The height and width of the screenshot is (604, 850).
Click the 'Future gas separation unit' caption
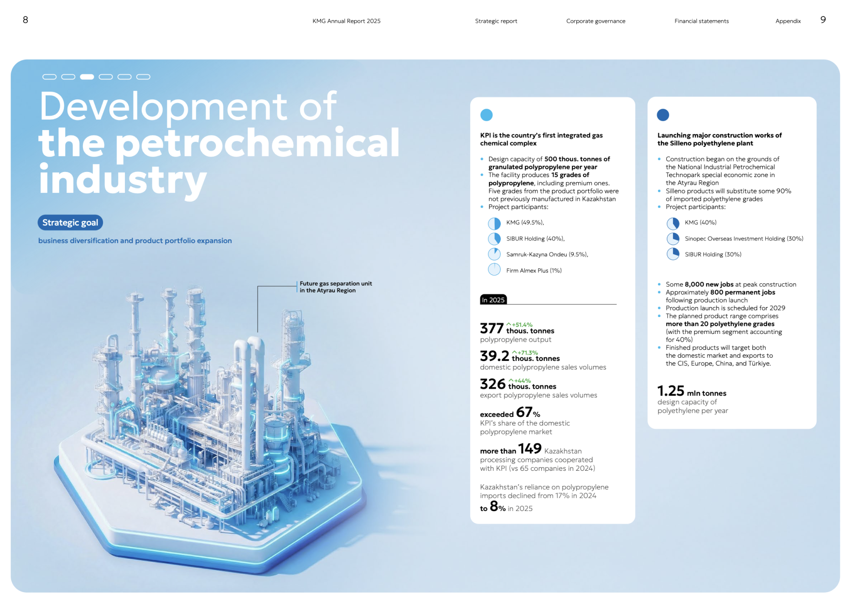[336, 287]
